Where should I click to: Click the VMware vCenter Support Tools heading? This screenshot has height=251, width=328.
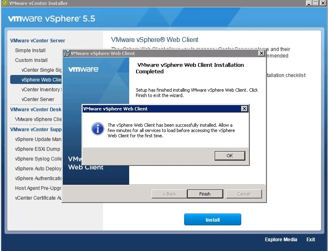[36, 130]
